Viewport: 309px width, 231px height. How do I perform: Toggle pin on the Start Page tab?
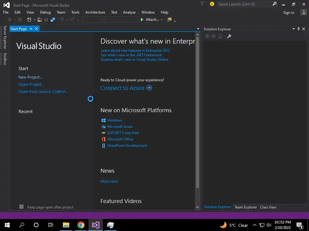[x=31, y=29]
